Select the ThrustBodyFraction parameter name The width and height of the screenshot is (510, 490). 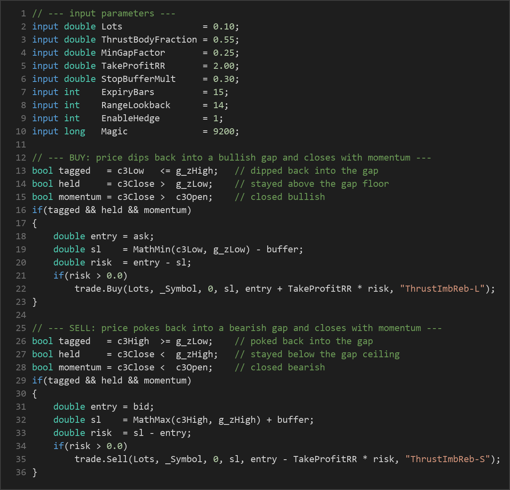(149, 40)
